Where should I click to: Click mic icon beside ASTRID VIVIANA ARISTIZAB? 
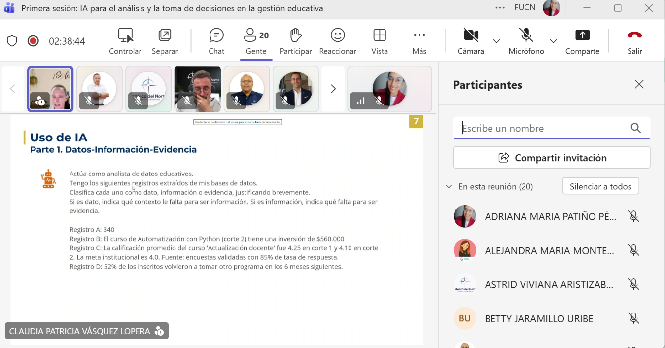click(634, 284)
